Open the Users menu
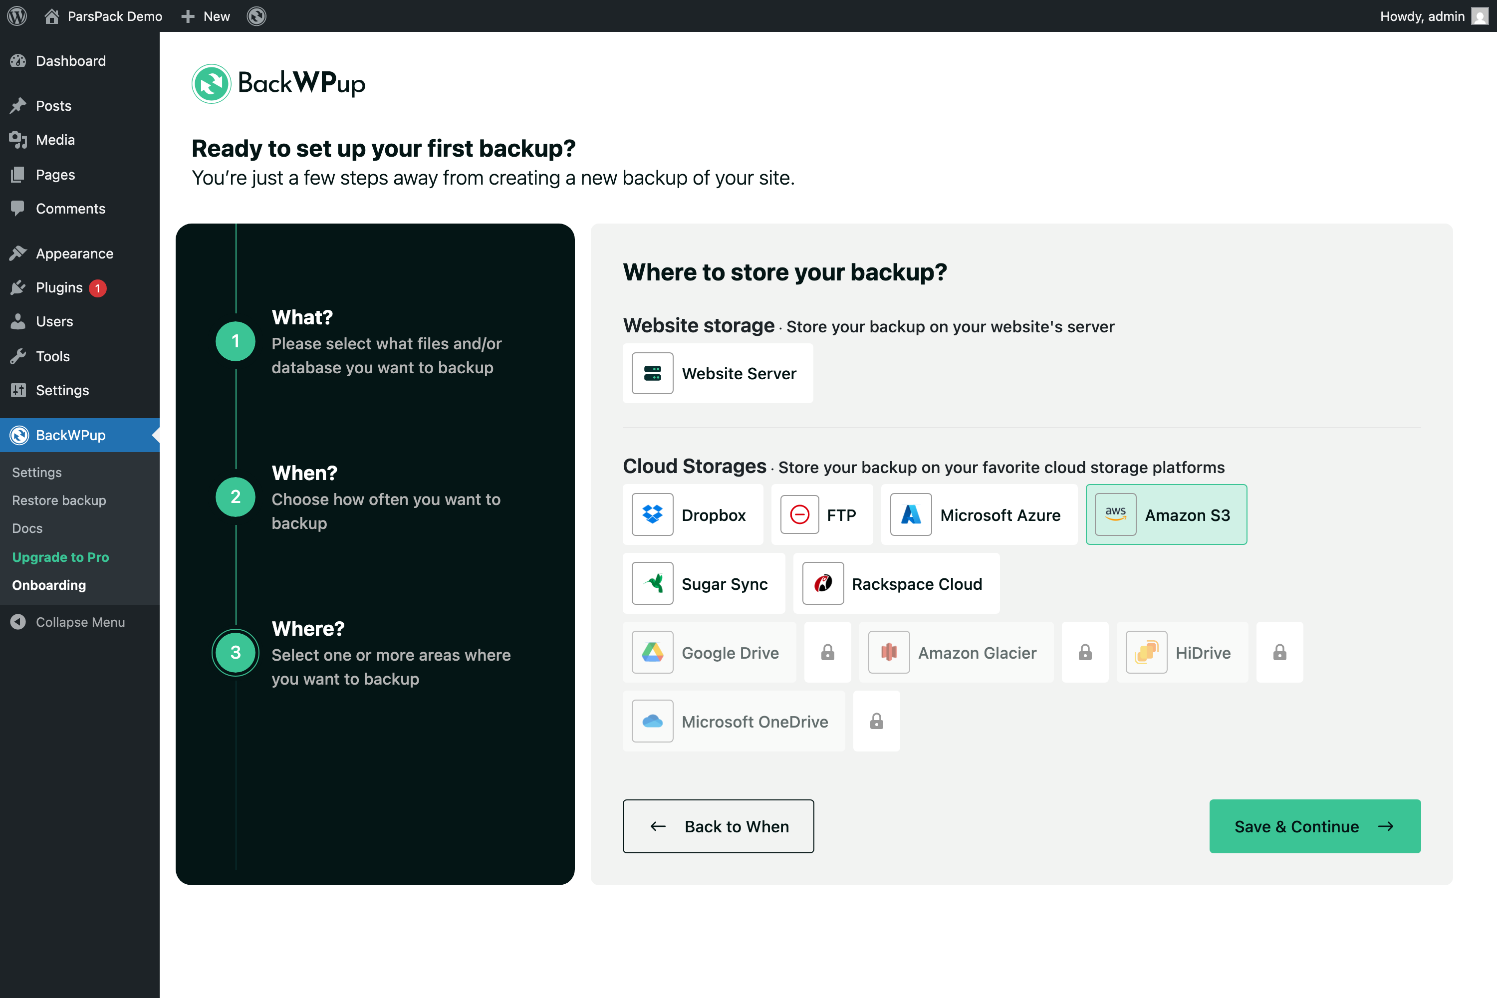 tap(54, 321)
